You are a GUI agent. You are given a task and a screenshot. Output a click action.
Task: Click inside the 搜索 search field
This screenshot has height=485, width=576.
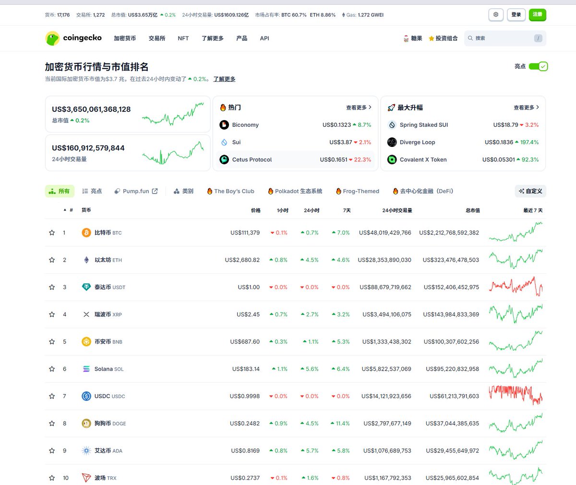(505, 38)
